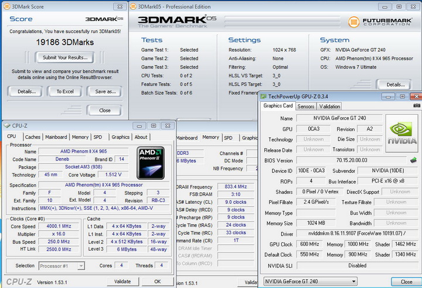Click the GPU-Z screenshot camera icon
Screen dimensions: 422x288
(416, 106)
